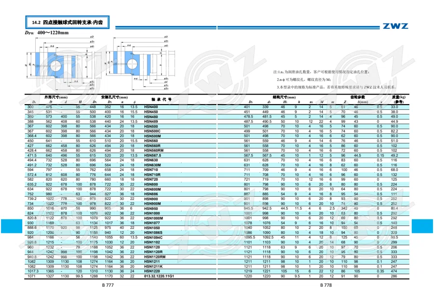Click the Dpw 400～1220mm range label

[x=47, y=33]
